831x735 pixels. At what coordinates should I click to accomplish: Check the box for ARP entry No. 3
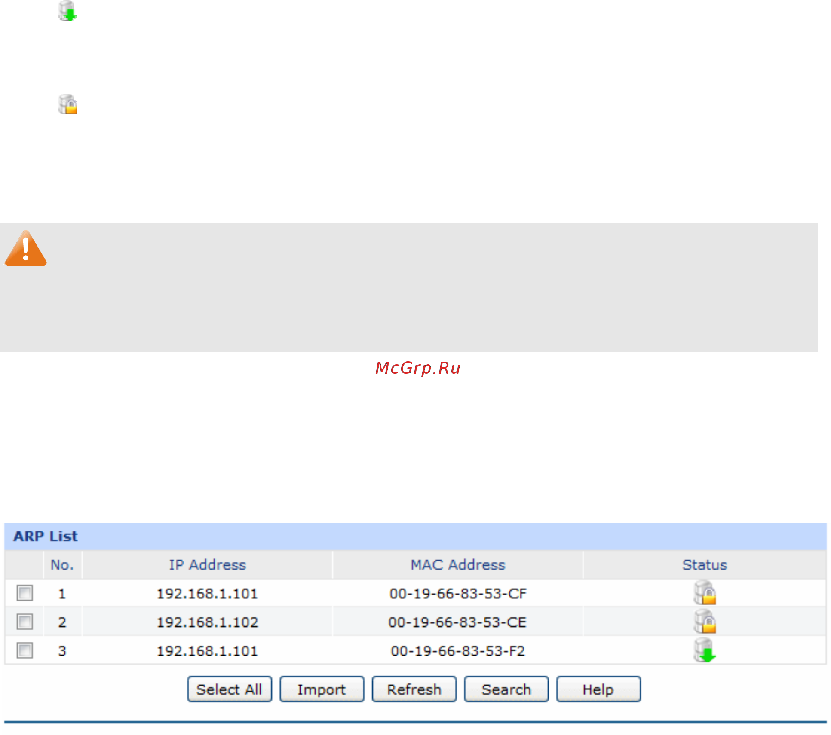coord(25,650)
